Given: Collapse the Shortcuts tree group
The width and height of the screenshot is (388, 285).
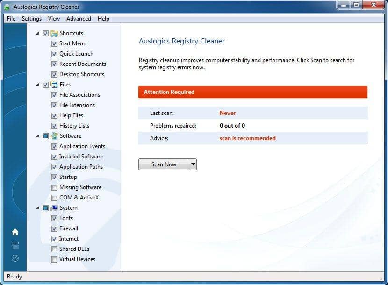Looking at the screenshot, I should click(x=38, y=33).
